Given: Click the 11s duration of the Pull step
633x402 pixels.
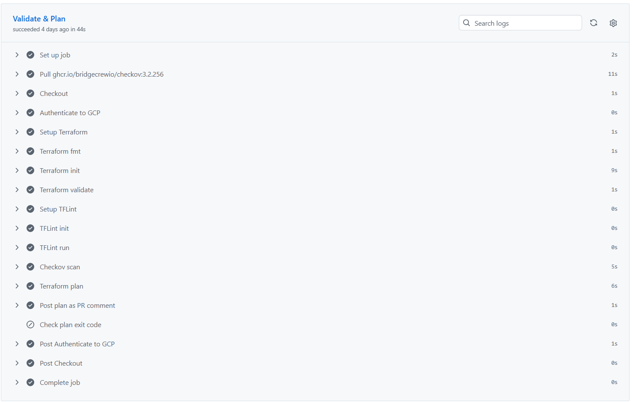Looking at the screenshot, I should pyautogui.click(x=612, y=74).
